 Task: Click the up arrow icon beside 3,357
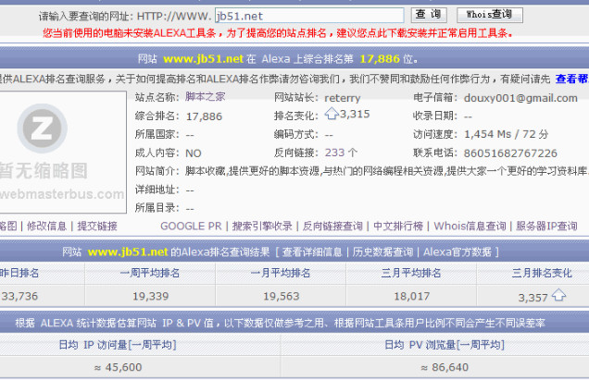click(x=558, y=295)
